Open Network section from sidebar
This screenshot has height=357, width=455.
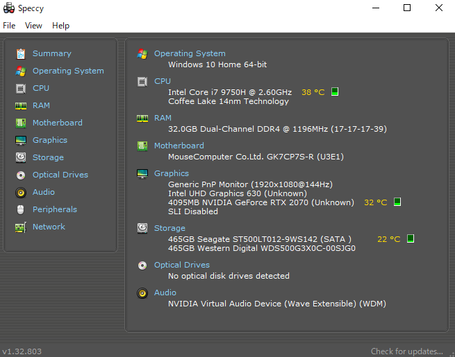[x=49, y=227]
